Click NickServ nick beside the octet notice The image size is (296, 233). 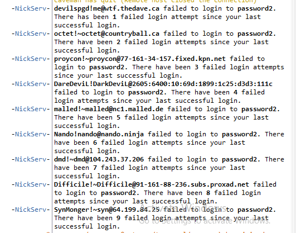(31, 34)
